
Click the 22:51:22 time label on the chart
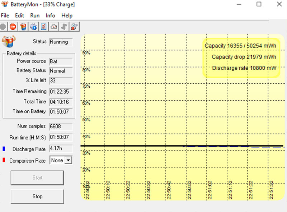click(251, 190)
